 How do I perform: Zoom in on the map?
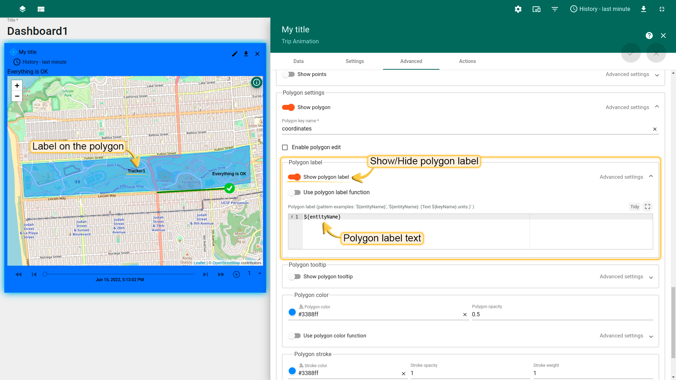click(17, 85)
